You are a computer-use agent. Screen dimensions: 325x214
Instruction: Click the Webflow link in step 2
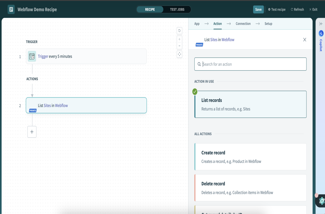[61, 105]
